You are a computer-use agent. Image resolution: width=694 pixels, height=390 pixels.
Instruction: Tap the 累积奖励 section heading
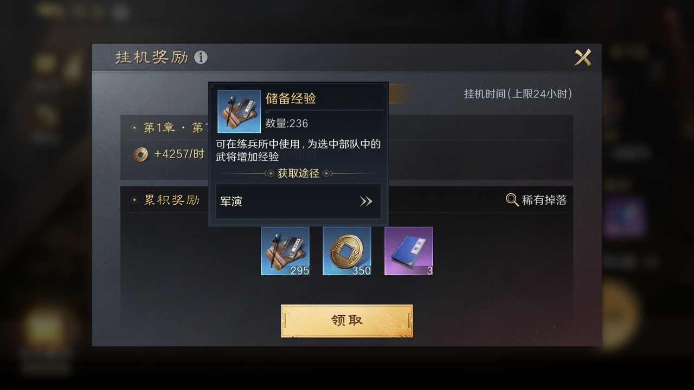172,200
